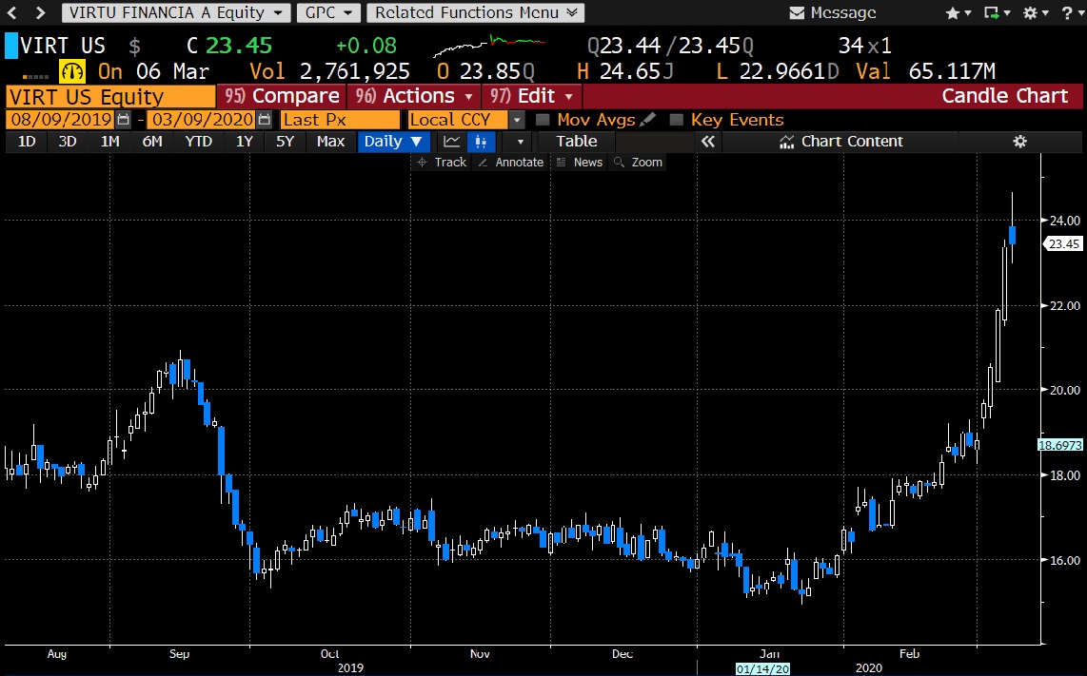Image resolution: width=1087 pixels, height=676 pixels.
Task: Click the low 22.9661D value
Action: 789,71
